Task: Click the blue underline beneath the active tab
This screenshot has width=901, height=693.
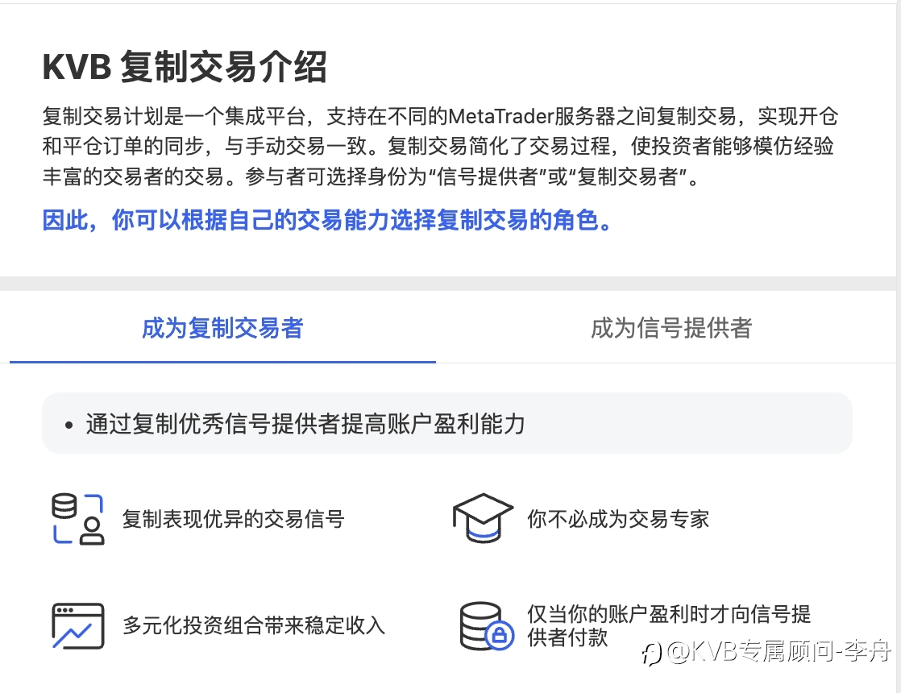Action: [222, 362]
